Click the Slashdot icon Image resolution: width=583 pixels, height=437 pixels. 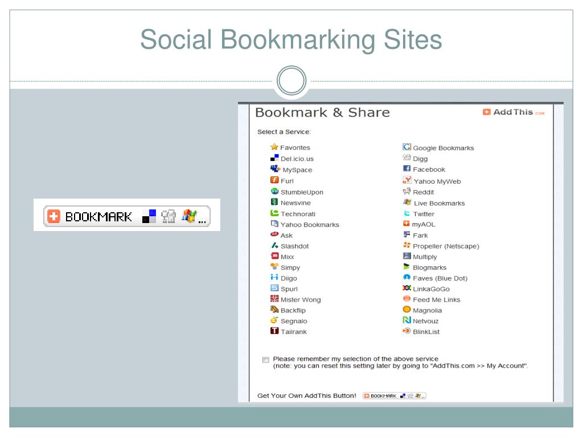[274, 245]
